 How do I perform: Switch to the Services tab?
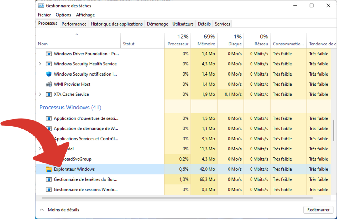(222, 24)
